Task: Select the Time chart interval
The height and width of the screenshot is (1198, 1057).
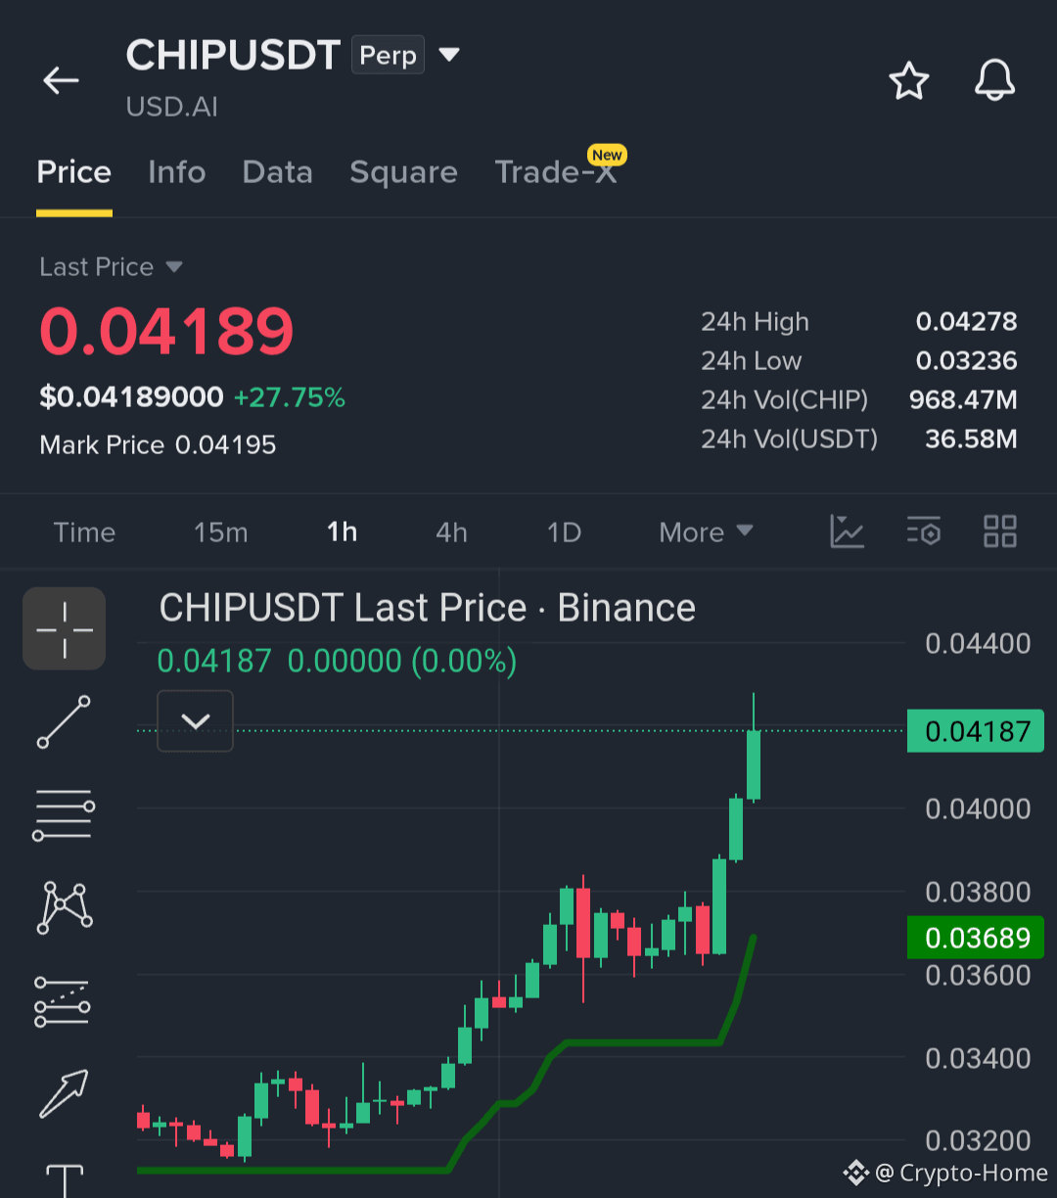Action: 84,532
